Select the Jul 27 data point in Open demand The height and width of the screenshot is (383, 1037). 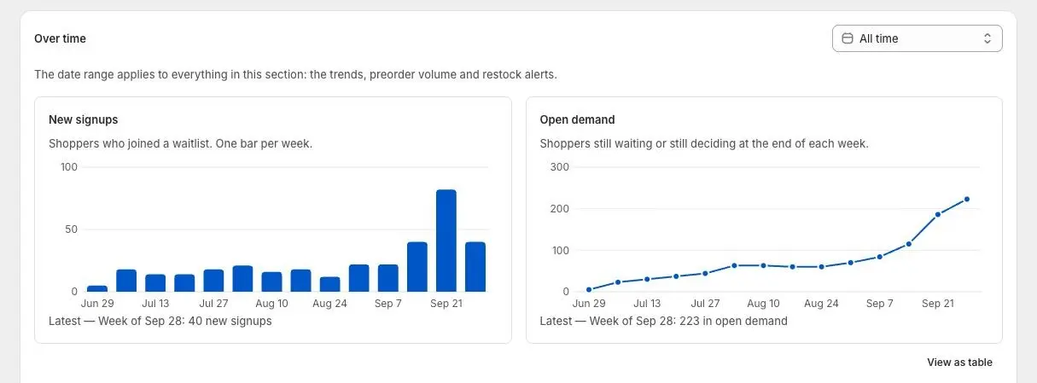click(705, 273)
